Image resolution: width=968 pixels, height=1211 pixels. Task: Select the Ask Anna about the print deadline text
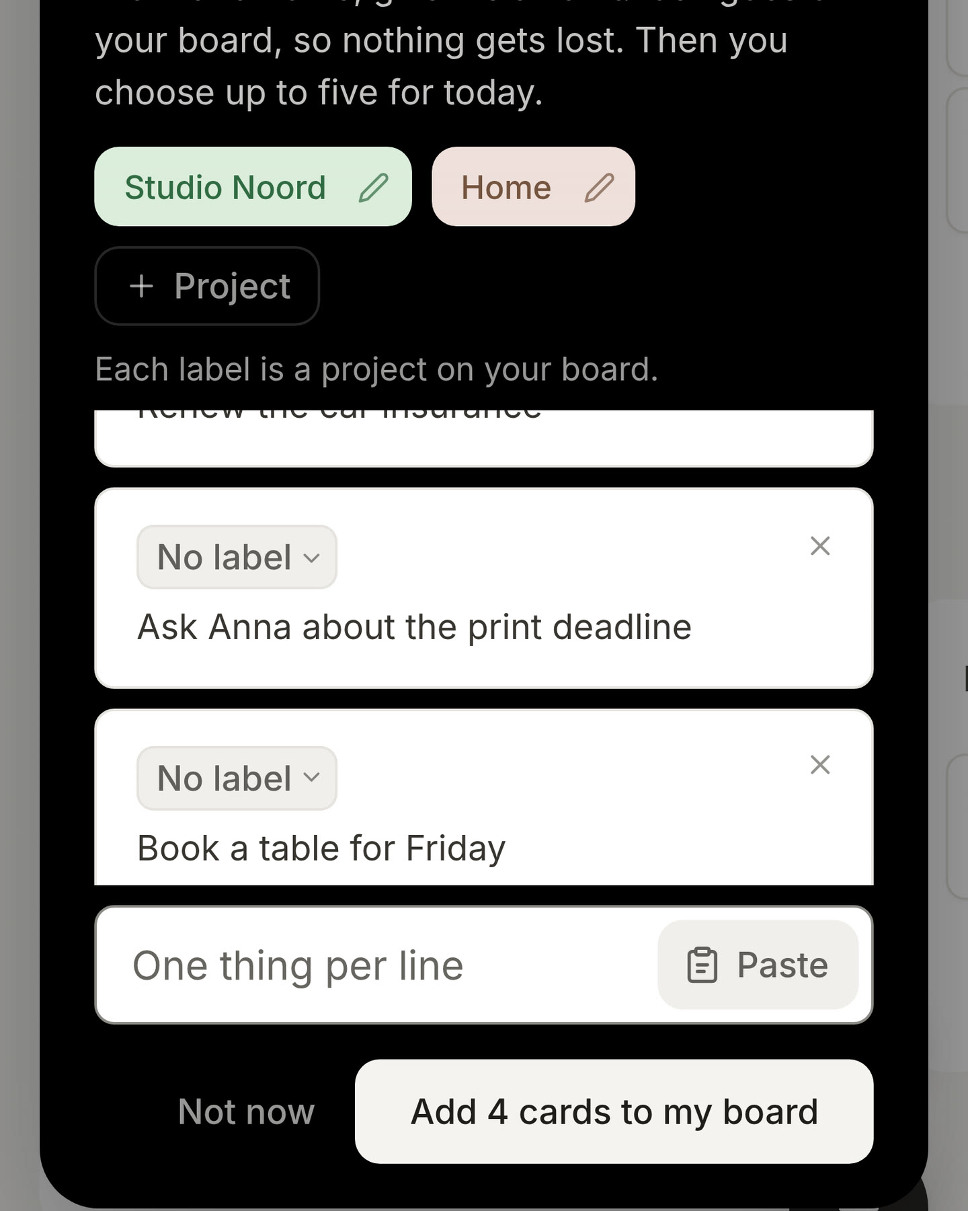(x=414, y=627)
